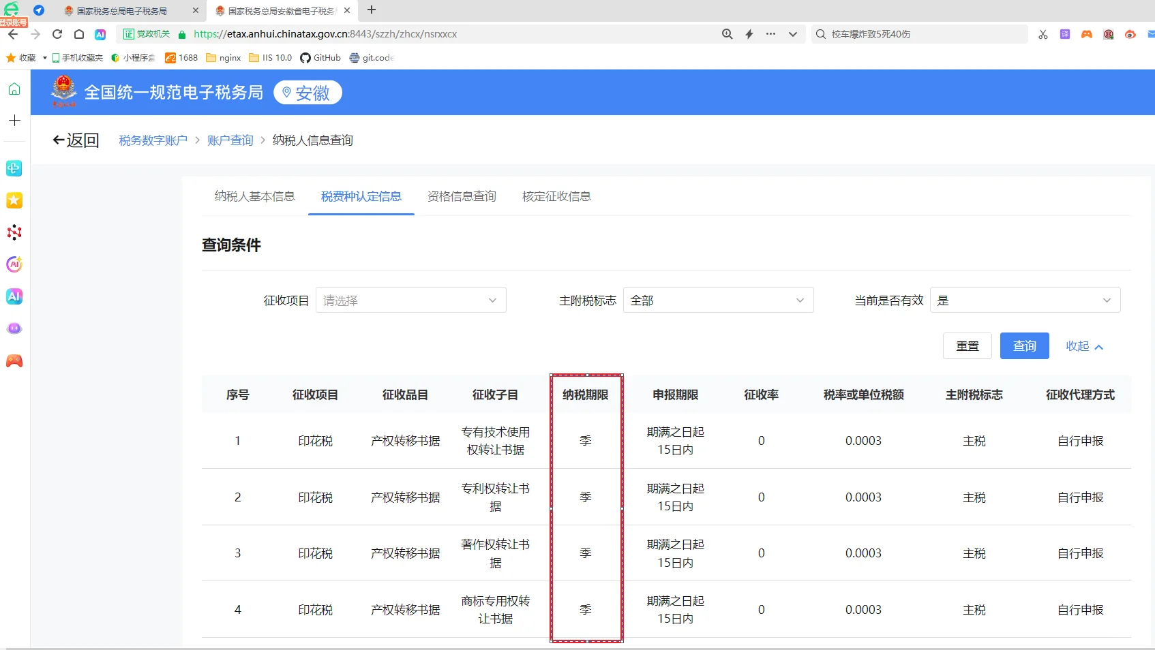
Task: Open 账户查询 breadcrumb link
Action: click(230, 140)
